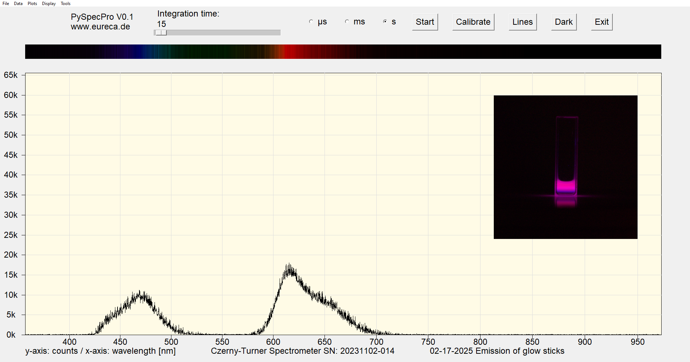Click the 0k y-axis tick label
This screenshot has height=362, width=690.
(11, 335)
